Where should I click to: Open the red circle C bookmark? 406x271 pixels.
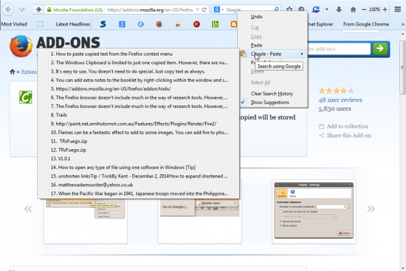[x=196, y=24]
